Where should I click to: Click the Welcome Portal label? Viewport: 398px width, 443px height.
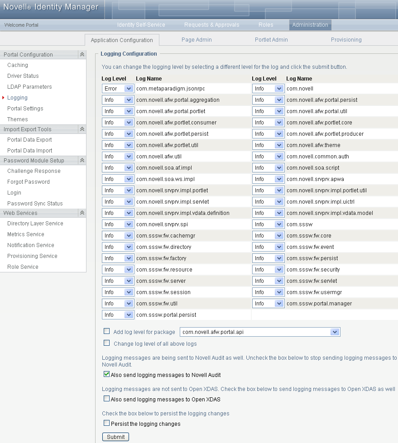(21, 25)
